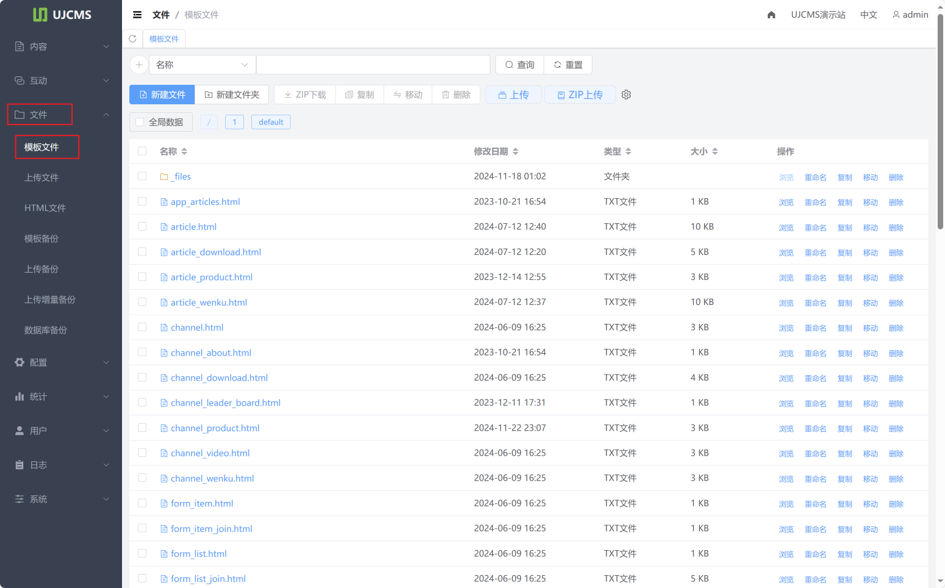Image resolution: width=945 pixels, height=588 pixels.
Task: Click file icon of channel.html
Action: tap(164, 328)
